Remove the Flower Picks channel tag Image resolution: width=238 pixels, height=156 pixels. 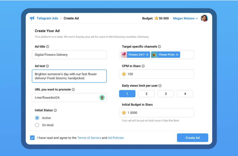[x=177, y=55]
